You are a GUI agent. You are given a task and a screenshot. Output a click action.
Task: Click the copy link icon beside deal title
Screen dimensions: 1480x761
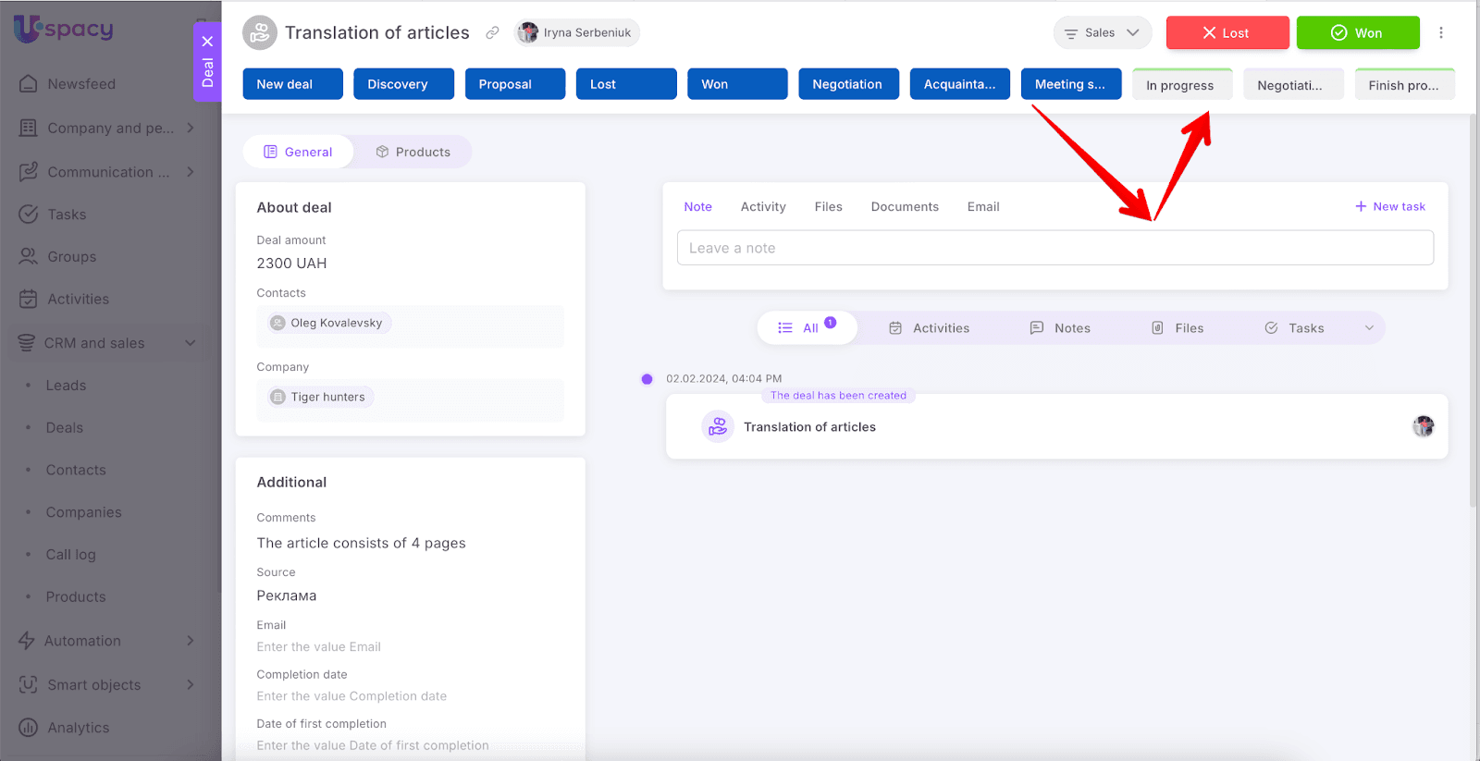pos(492,33)
